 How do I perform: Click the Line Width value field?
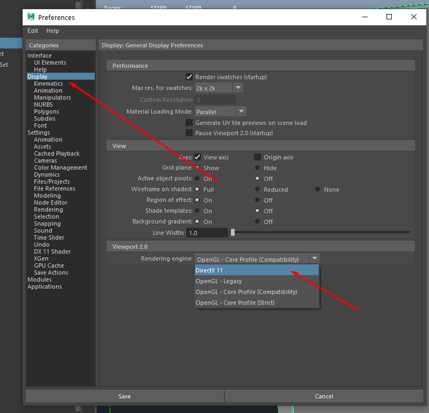point(207,233)
